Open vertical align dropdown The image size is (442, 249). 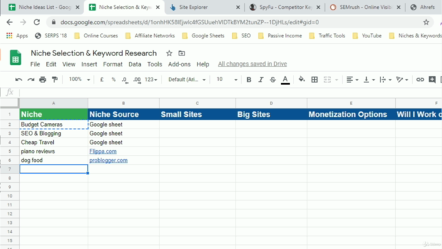(x=369, y=80)
